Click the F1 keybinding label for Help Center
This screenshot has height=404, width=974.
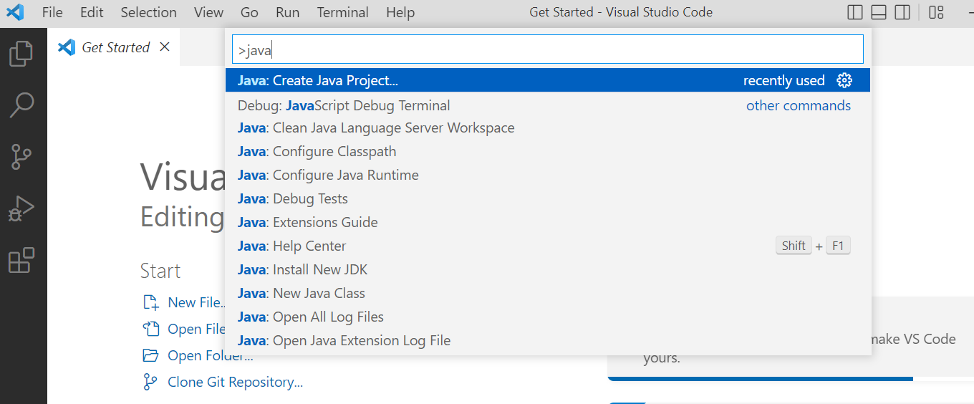838,246
